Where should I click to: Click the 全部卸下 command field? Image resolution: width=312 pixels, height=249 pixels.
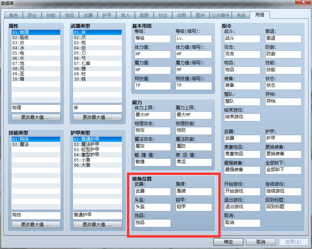pos(283,170)
